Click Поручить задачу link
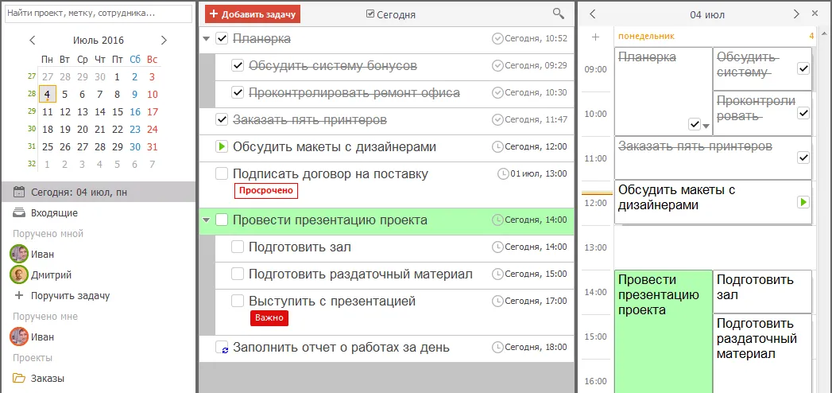This screenshot has width=832, height=393. [x=70, y=296]
